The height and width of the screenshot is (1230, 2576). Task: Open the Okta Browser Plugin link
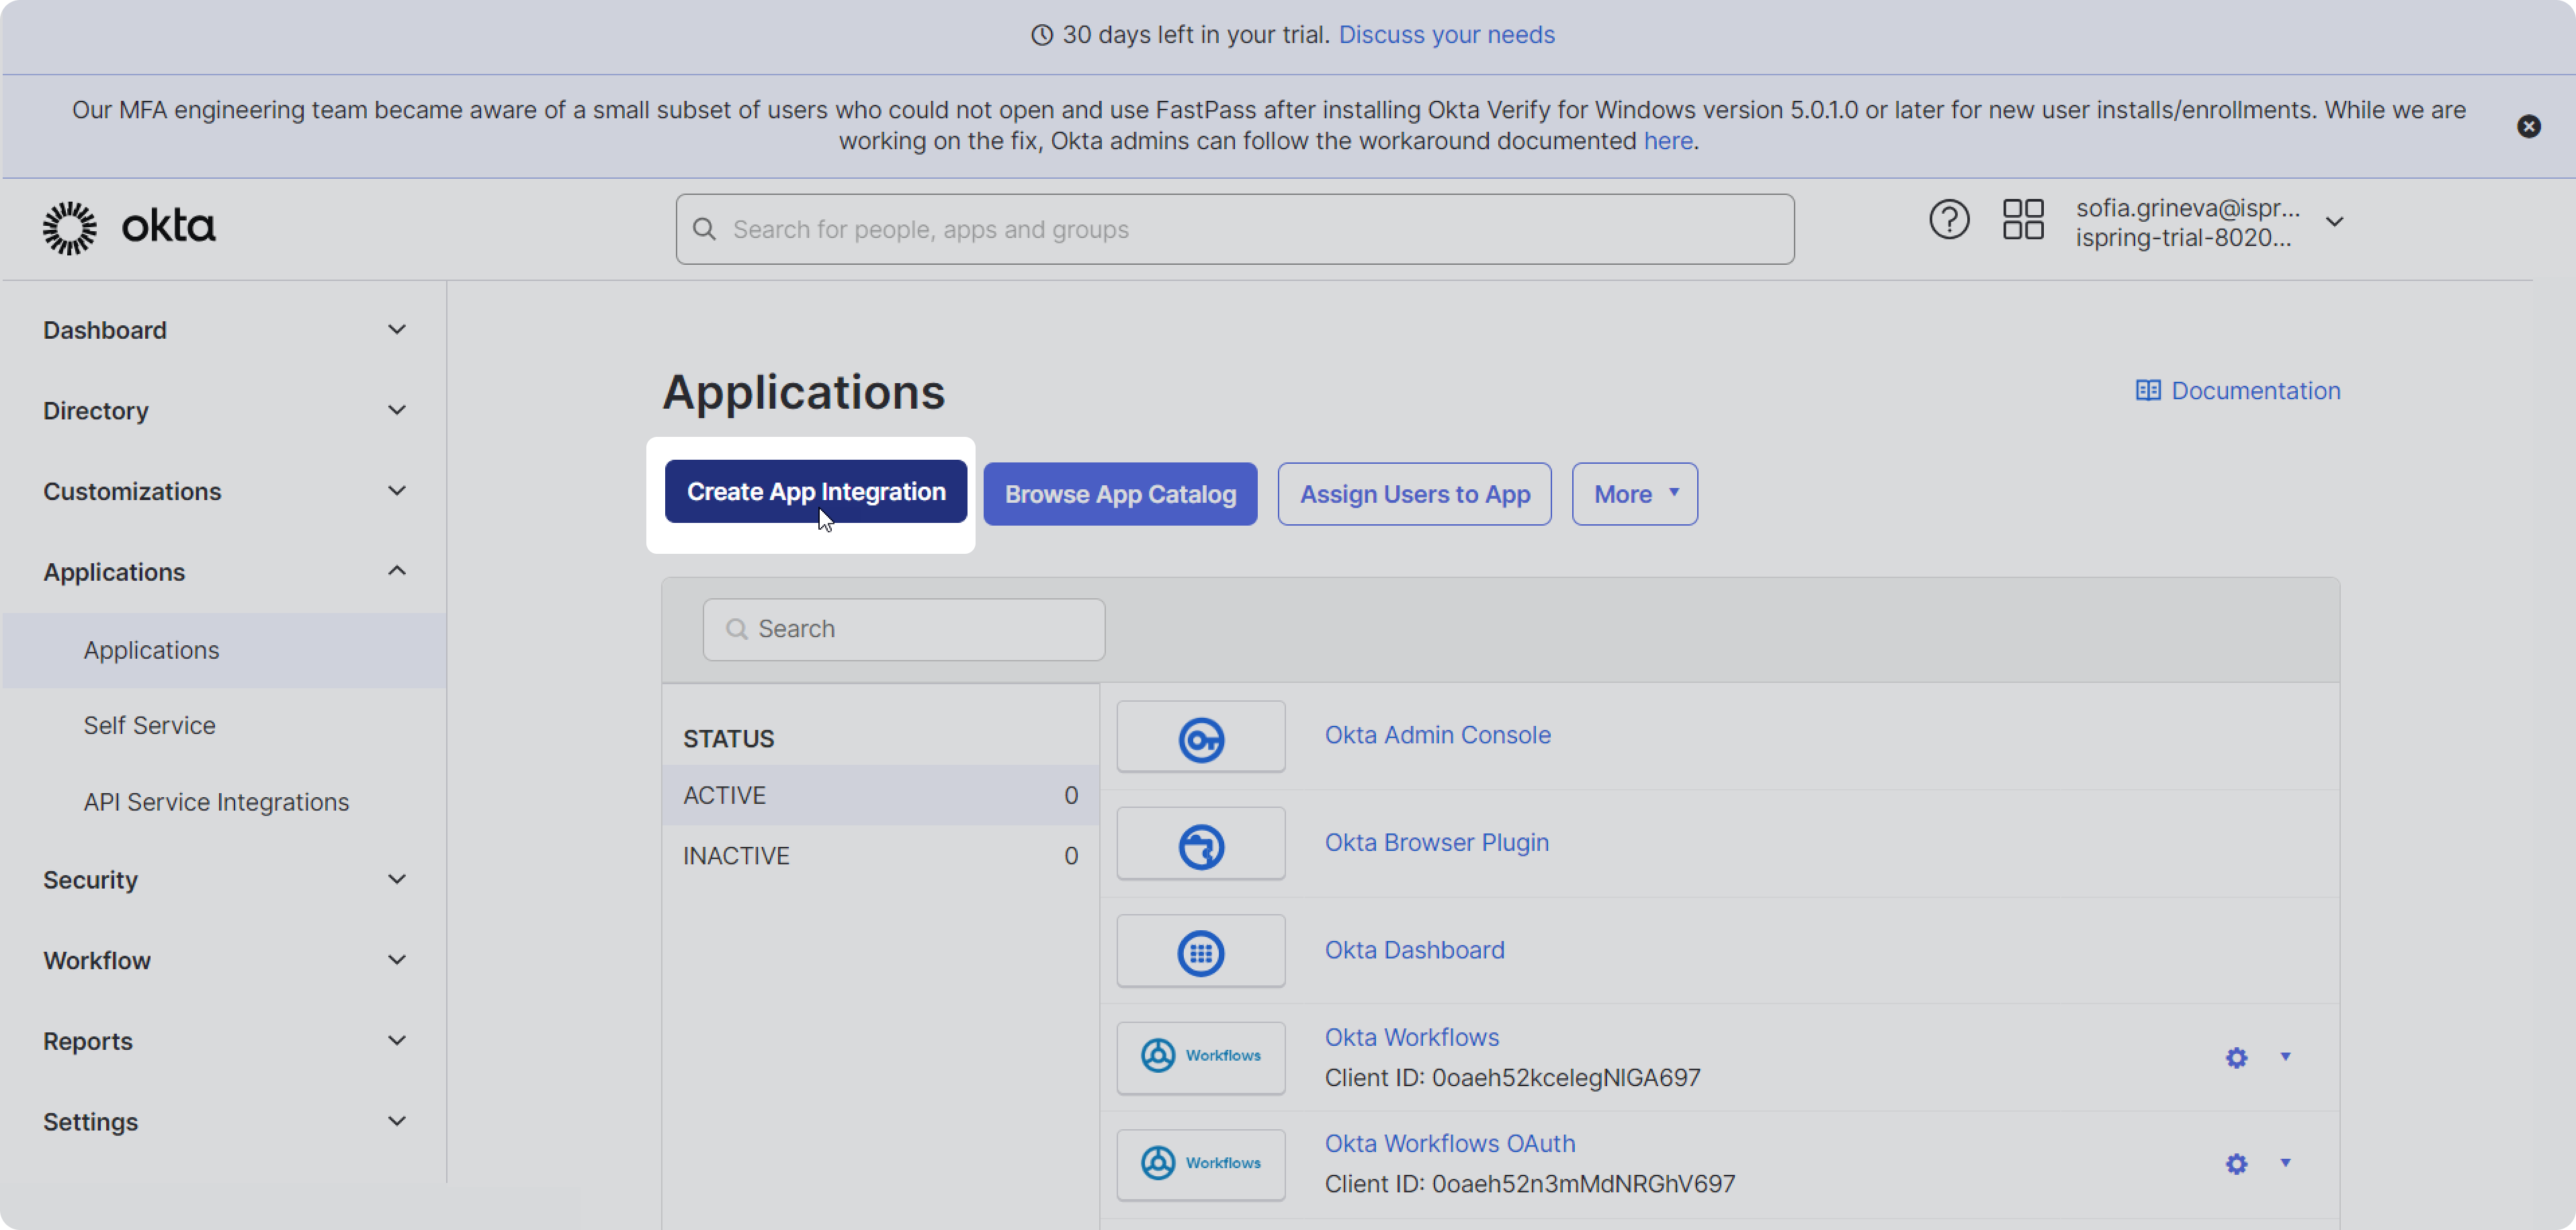click(1436, 843)
